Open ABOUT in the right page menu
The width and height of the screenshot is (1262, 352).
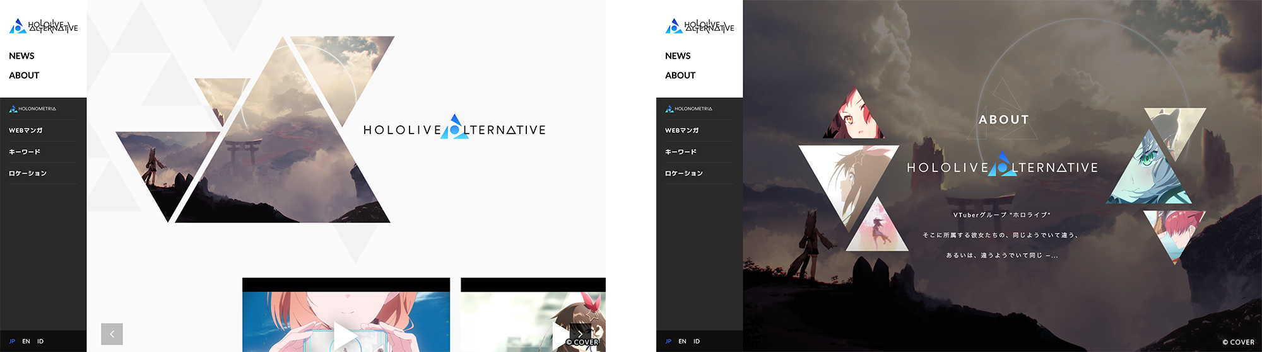[680, 75]
